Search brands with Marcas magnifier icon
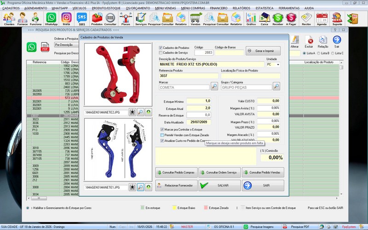This screenshot has width=368, height=230. (214, 86)
